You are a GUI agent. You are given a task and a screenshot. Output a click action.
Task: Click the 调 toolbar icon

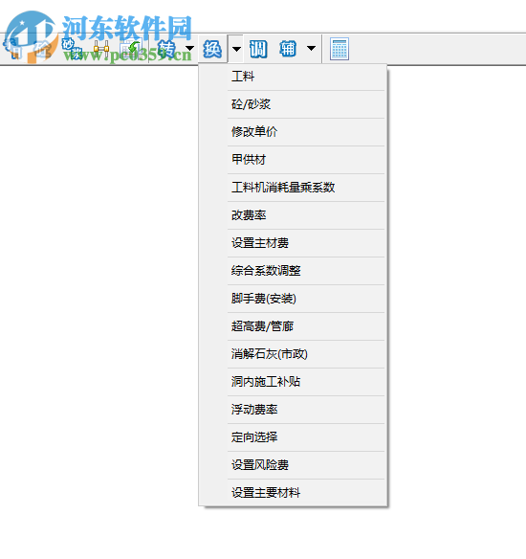click(x=258, y=49)
